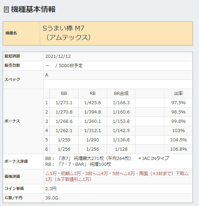Click setting number 1 in bonus table
The image size is (199, 206).
pyautogui.click(x=47, y=103)
